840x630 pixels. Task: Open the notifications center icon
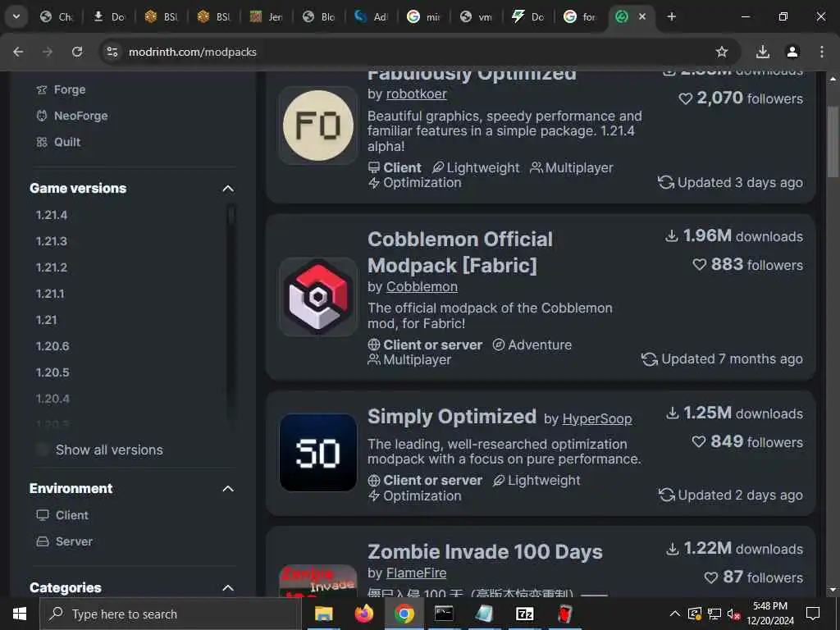(813, 614)
